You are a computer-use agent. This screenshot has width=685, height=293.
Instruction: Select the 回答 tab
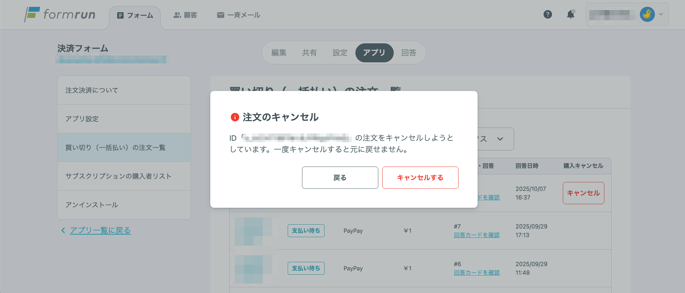408,53
